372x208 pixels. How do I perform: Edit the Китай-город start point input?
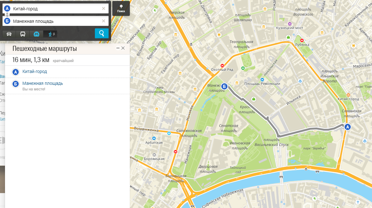point(56,8)
